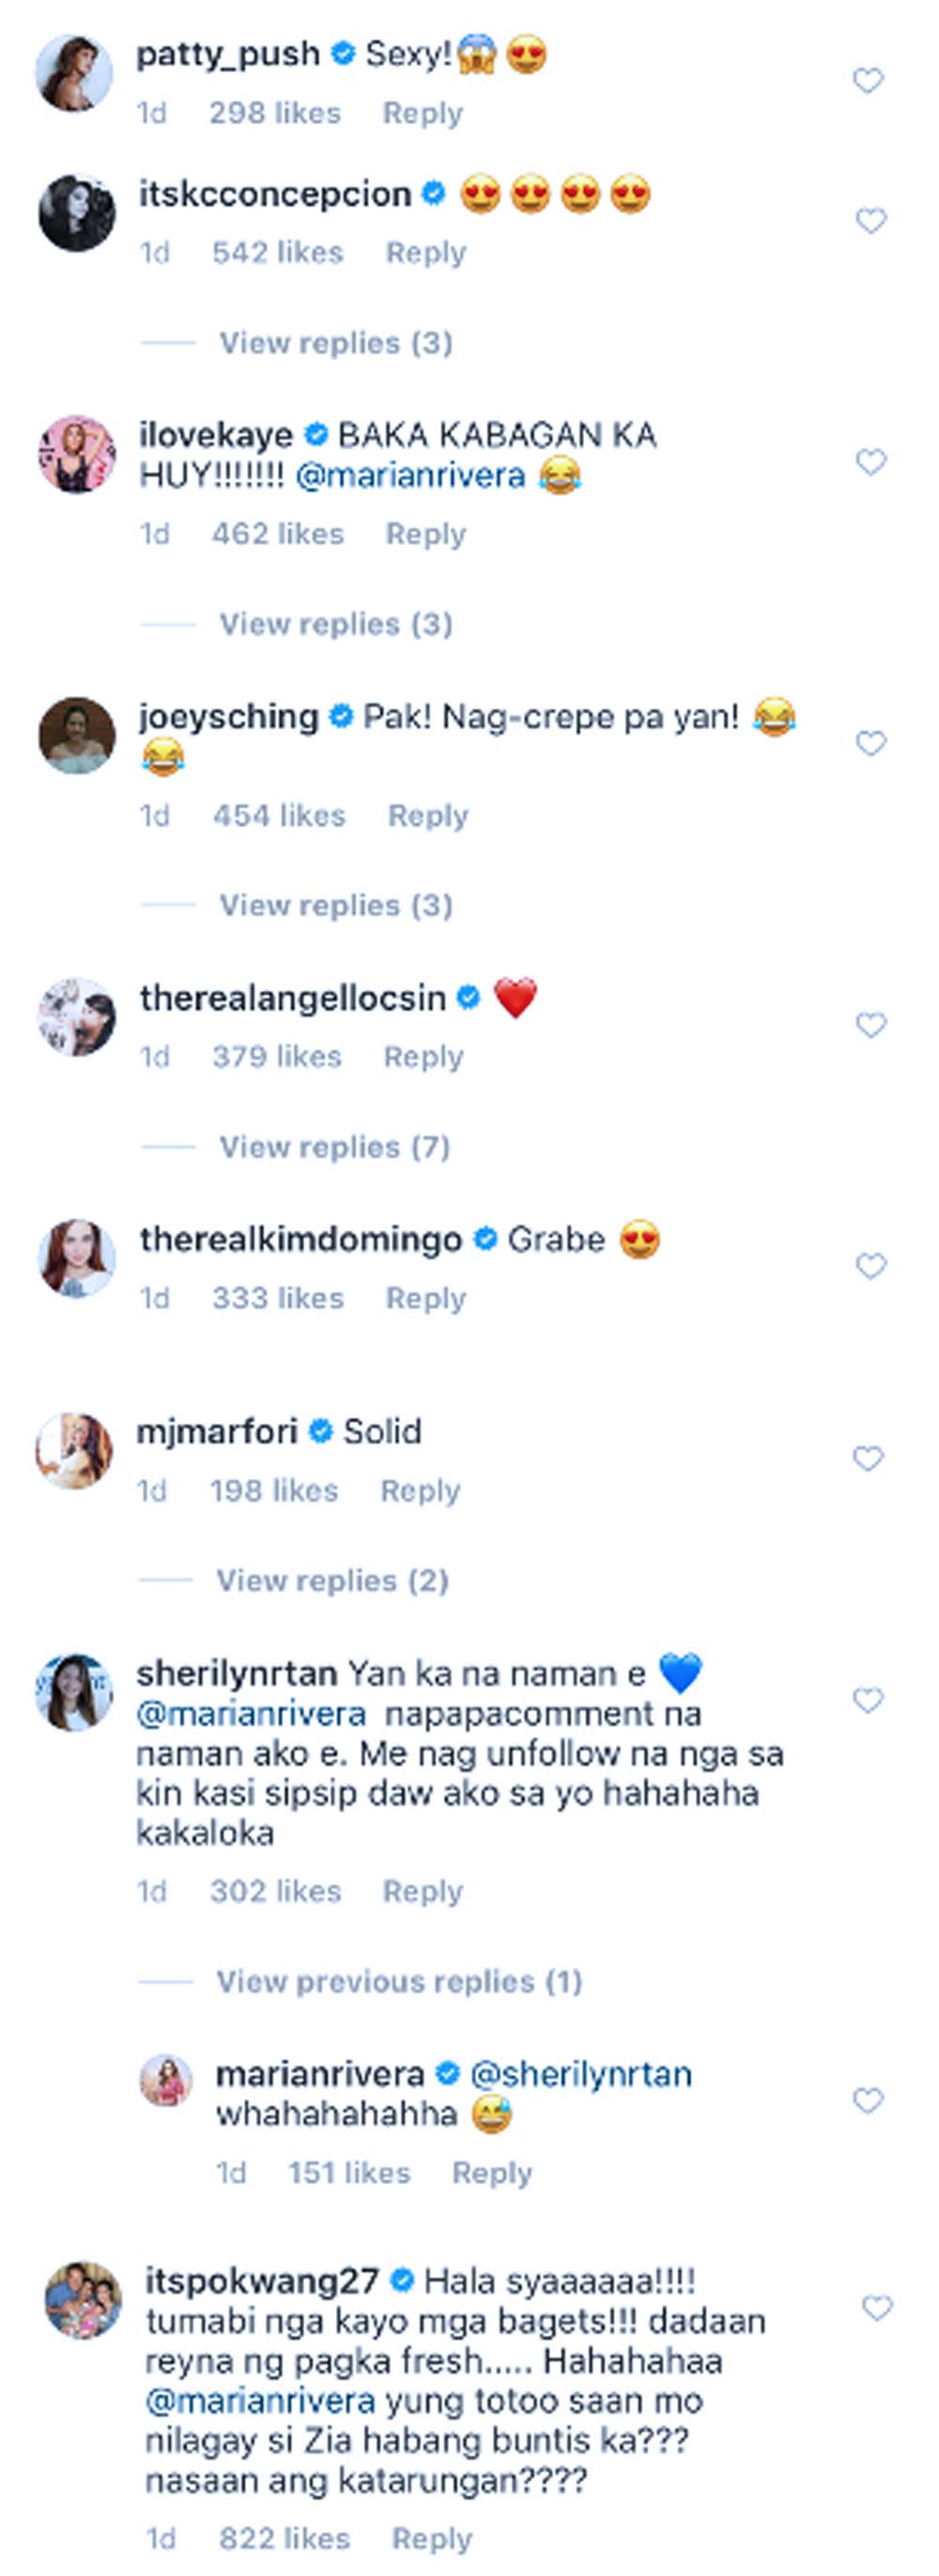939x2576 pixels.
Task: Tap heart on itskcconcepcion's comment
Action: tap(870, 220)
